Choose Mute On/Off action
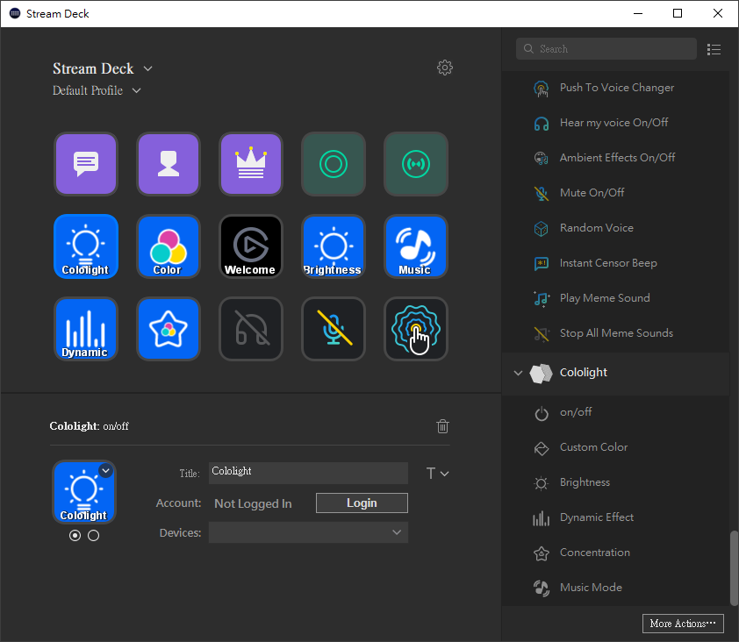Screen dimensions: 739x642 (615, 193)
